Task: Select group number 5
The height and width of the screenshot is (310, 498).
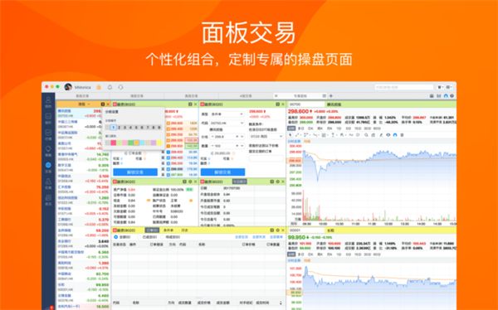Action: (136, 128)
